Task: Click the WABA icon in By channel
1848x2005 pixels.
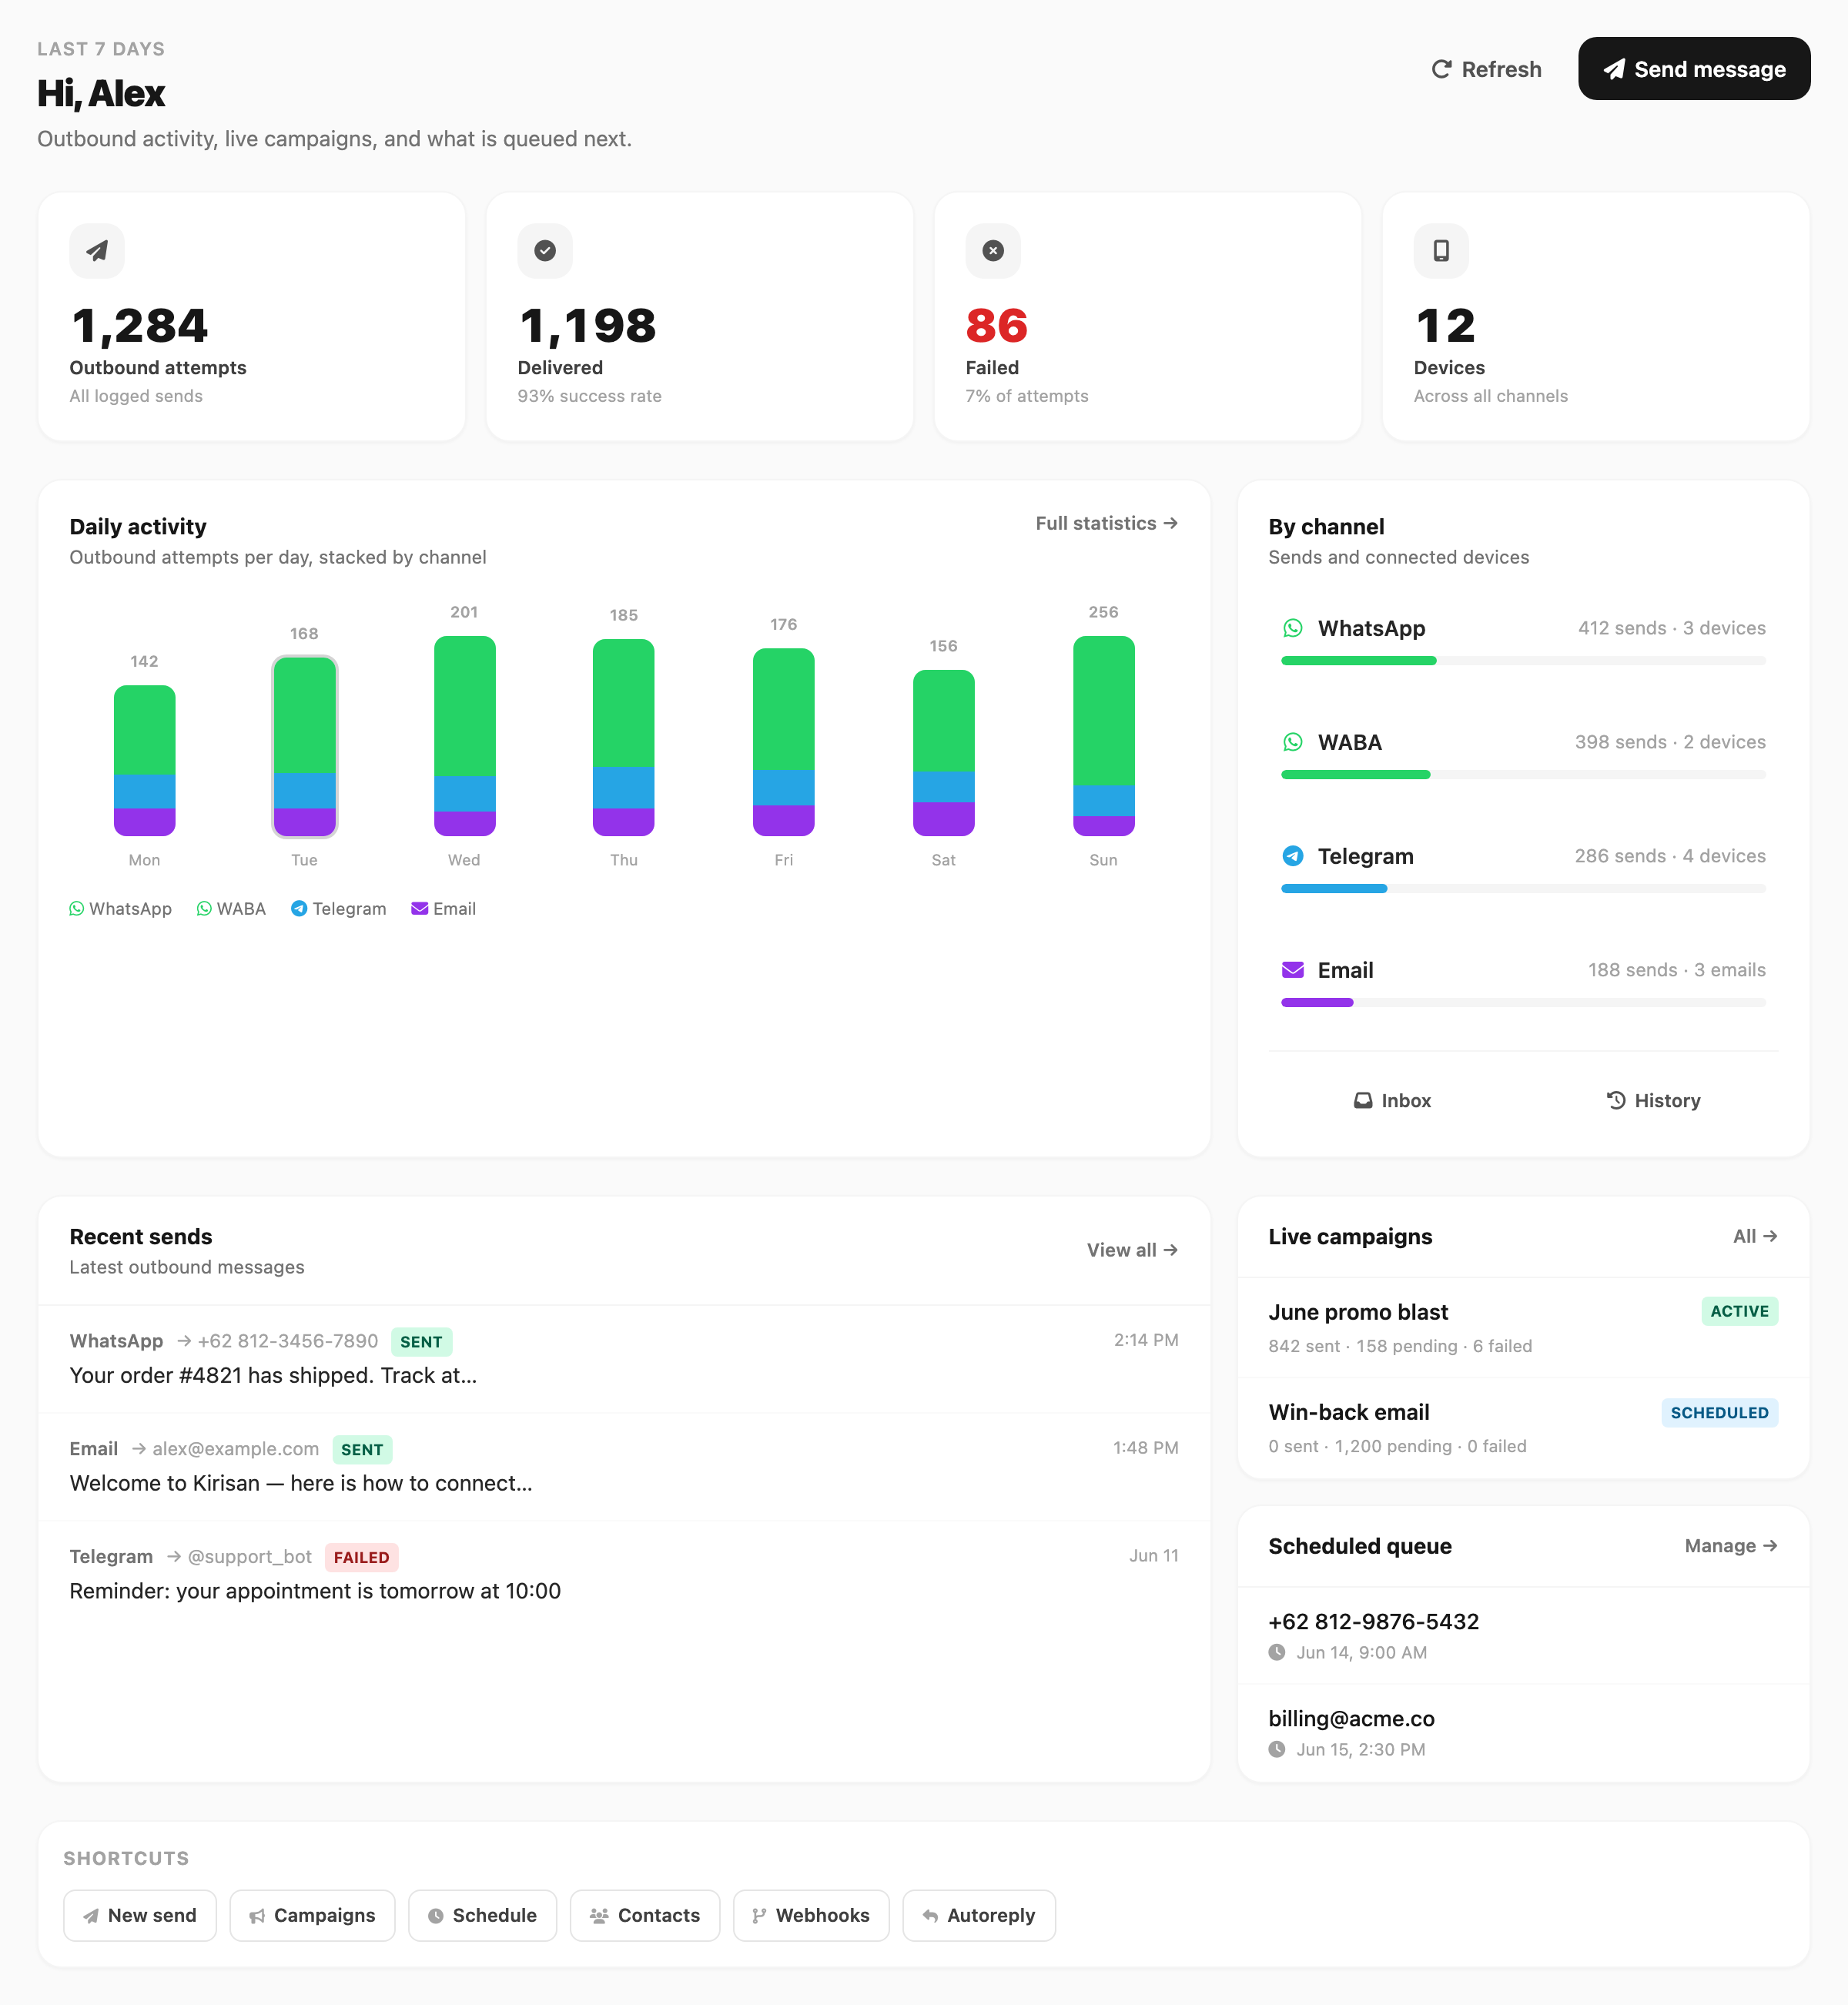Action: pos(1293,742)
